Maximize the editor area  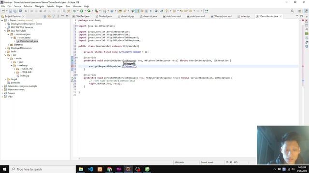point(301,16)
